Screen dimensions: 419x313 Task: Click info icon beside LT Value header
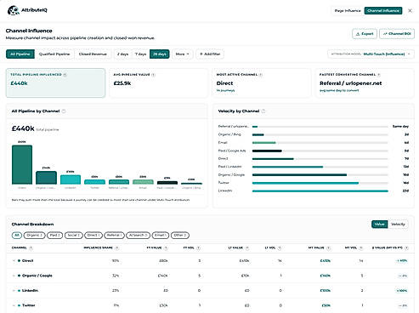(x=247, y=248)
